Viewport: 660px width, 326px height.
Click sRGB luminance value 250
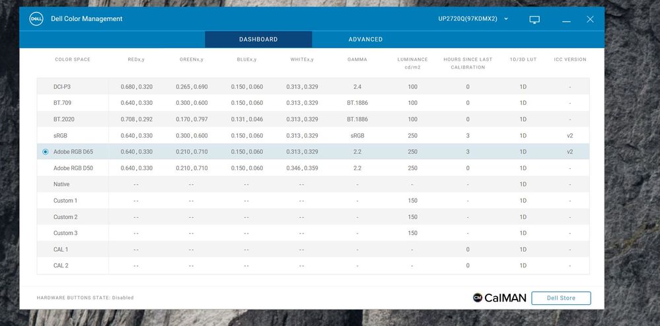[x=412, y=135]
